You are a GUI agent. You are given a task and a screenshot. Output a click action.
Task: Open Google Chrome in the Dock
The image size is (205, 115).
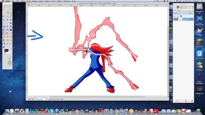tap(116, 111)
